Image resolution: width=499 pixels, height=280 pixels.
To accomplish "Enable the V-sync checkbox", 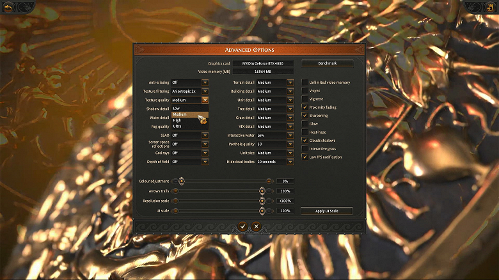I will tap(305, 91).
